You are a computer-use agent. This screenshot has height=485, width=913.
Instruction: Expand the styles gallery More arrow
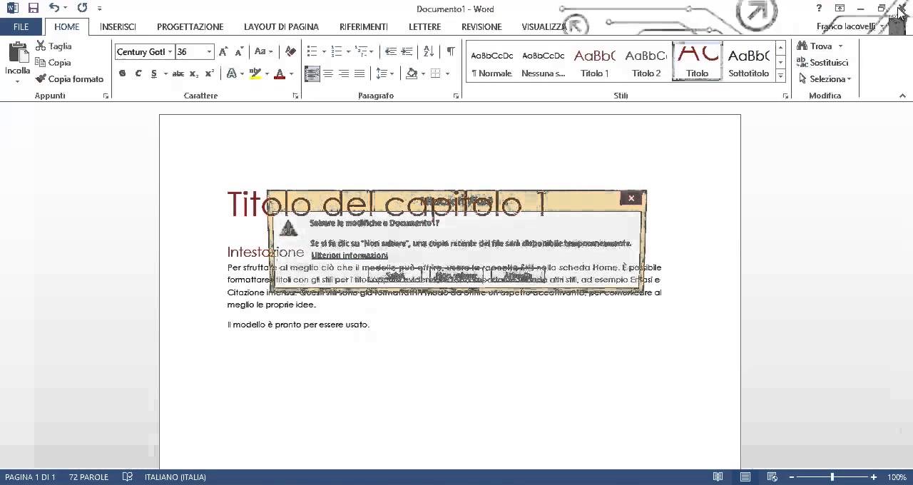[781, 76]
